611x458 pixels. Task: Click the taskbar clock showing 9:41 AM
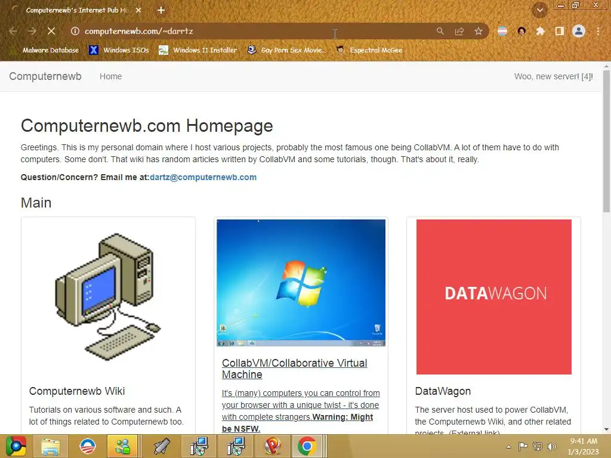point(584,446)
